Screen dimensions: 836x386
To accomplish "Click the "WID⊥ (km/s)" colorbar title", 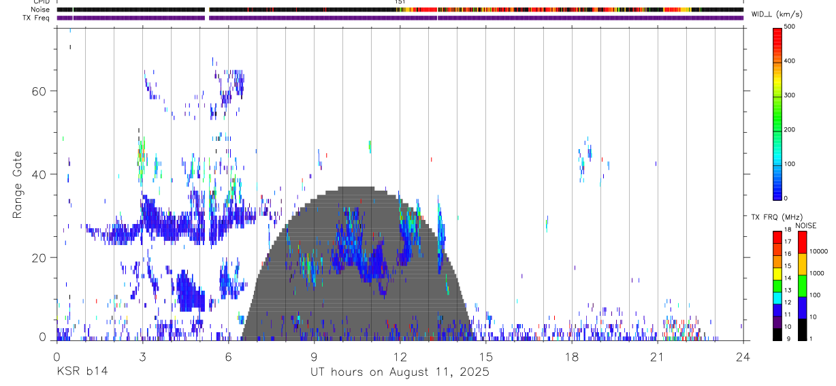I will pos(777,14).
